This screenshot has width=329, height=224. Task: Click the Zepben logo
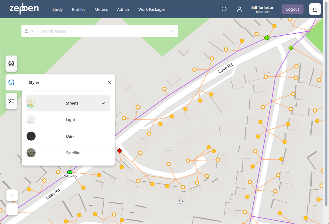[x=24, y=9]
